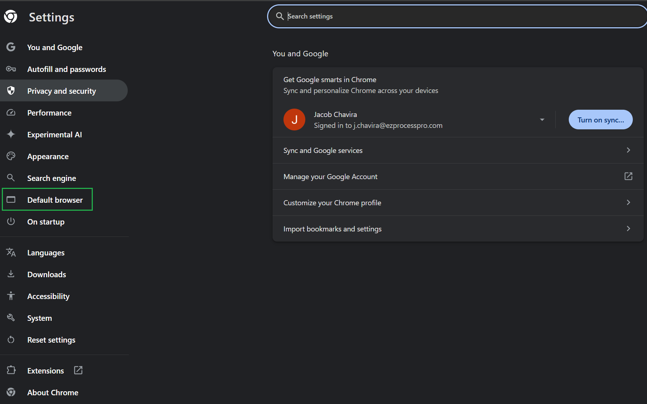Click the shield icon for Privacy and security
The image size is (647, 404).
[11, 90]
